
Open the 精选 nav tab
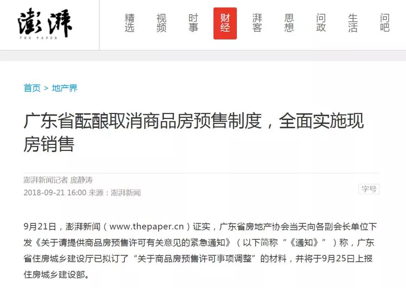coord(129,23)
